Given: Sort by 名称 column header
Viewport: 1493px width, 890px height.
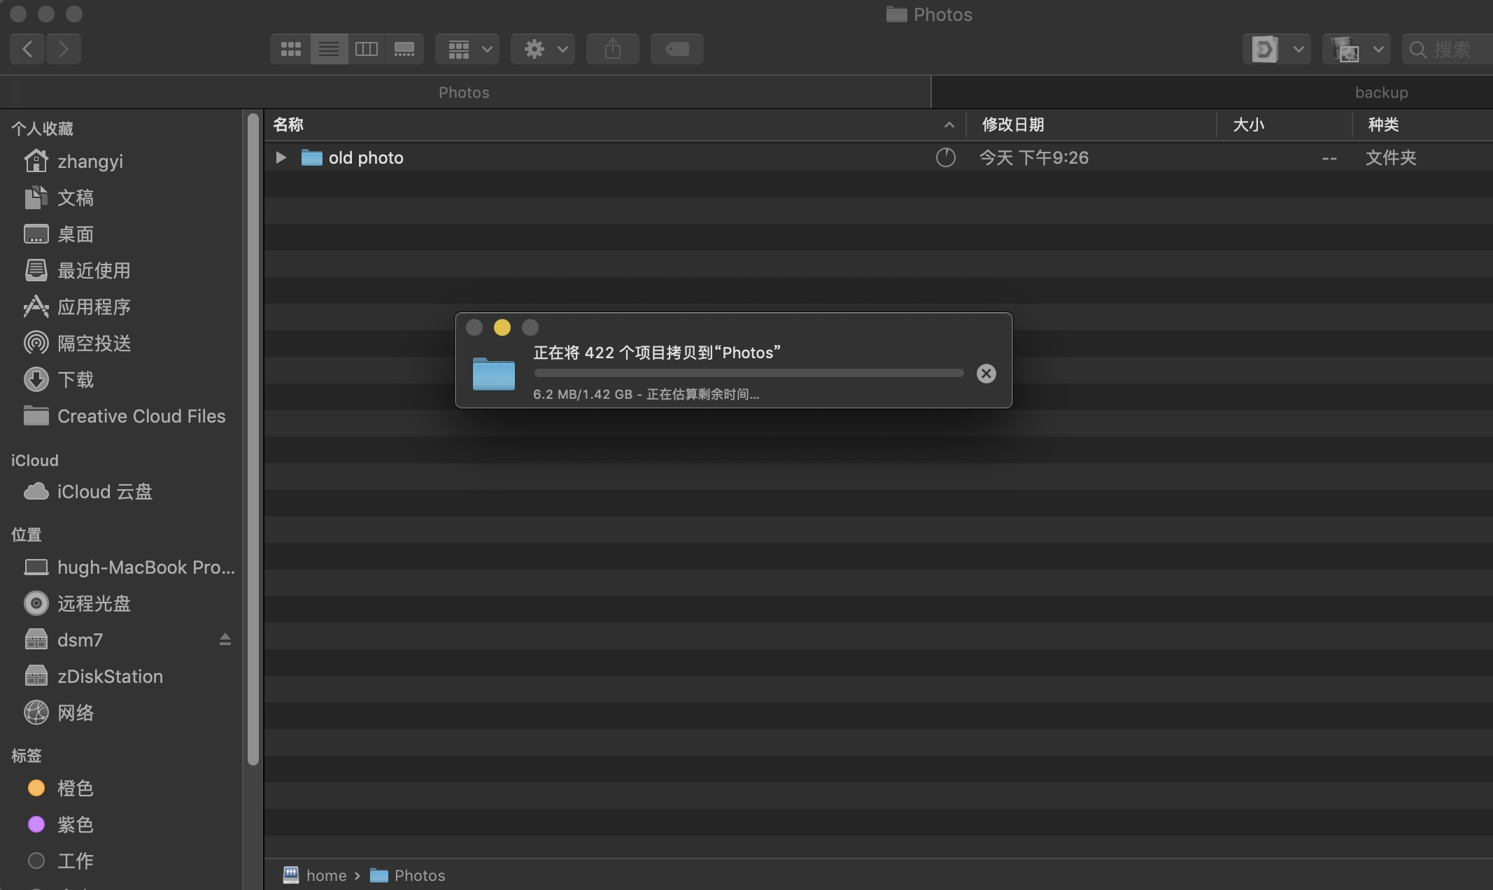Looking at the screenshot, I should pyautogui.click(x=614, y=125).
